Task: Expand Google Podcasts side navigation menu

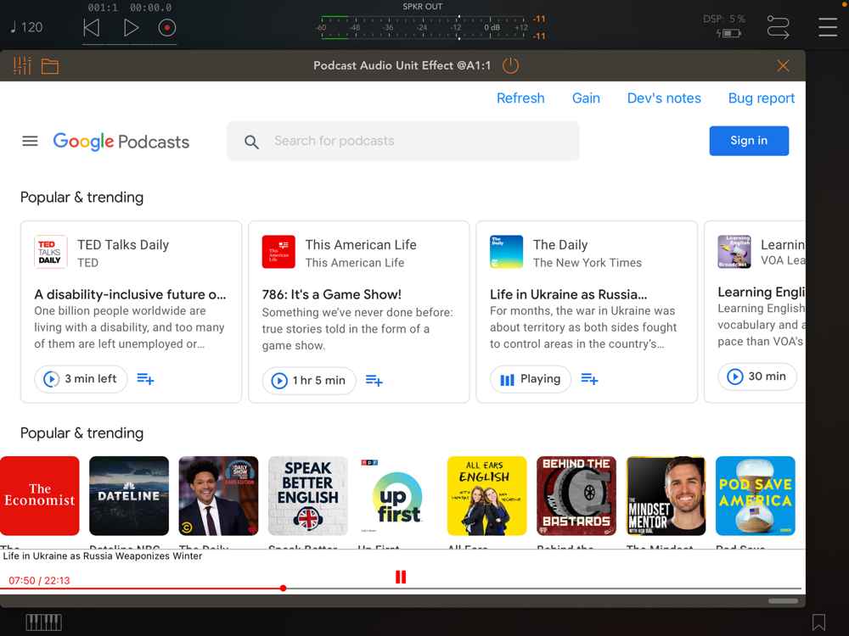Action: (x=30, y=141)
